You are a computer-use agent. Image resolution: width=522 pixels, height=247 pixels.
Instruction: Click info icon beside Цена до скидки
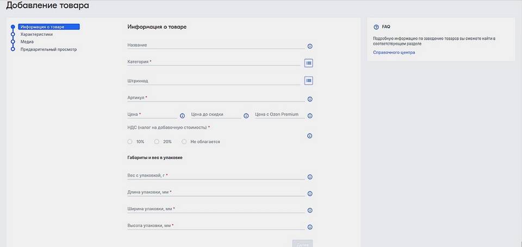[x=246, y=116]
